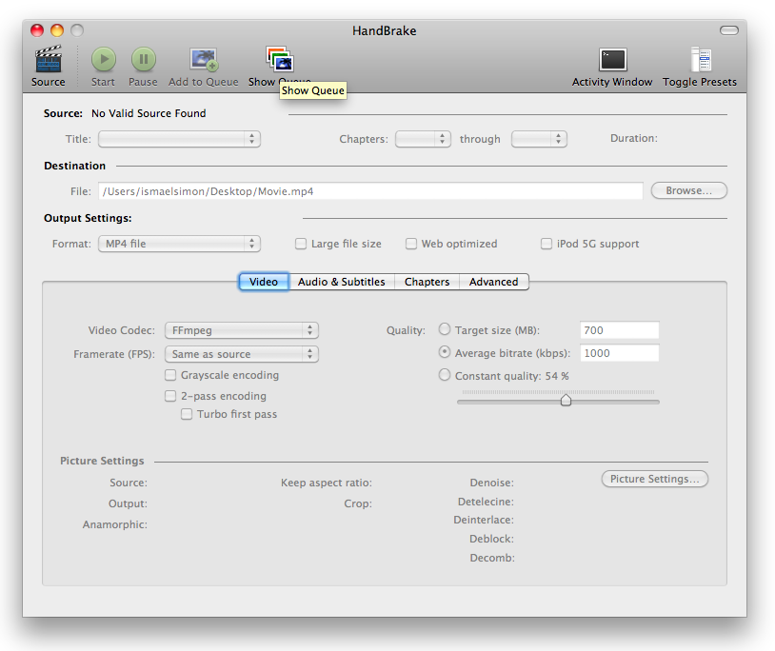Click the Toggle Presets drawer icon
This screenshot has height=651, width=775.
point(701,60)
